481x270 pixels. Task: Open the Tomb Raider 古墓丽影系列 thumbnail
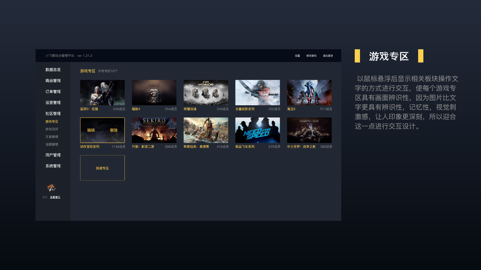coord(258,92)
